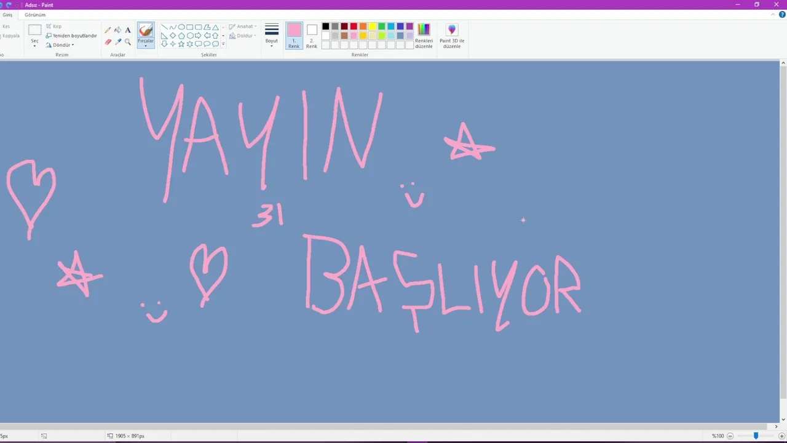The height and width of the screenshot is (443, 787).
Task: Choose the five-point star shape
Action: coord(181,44)
